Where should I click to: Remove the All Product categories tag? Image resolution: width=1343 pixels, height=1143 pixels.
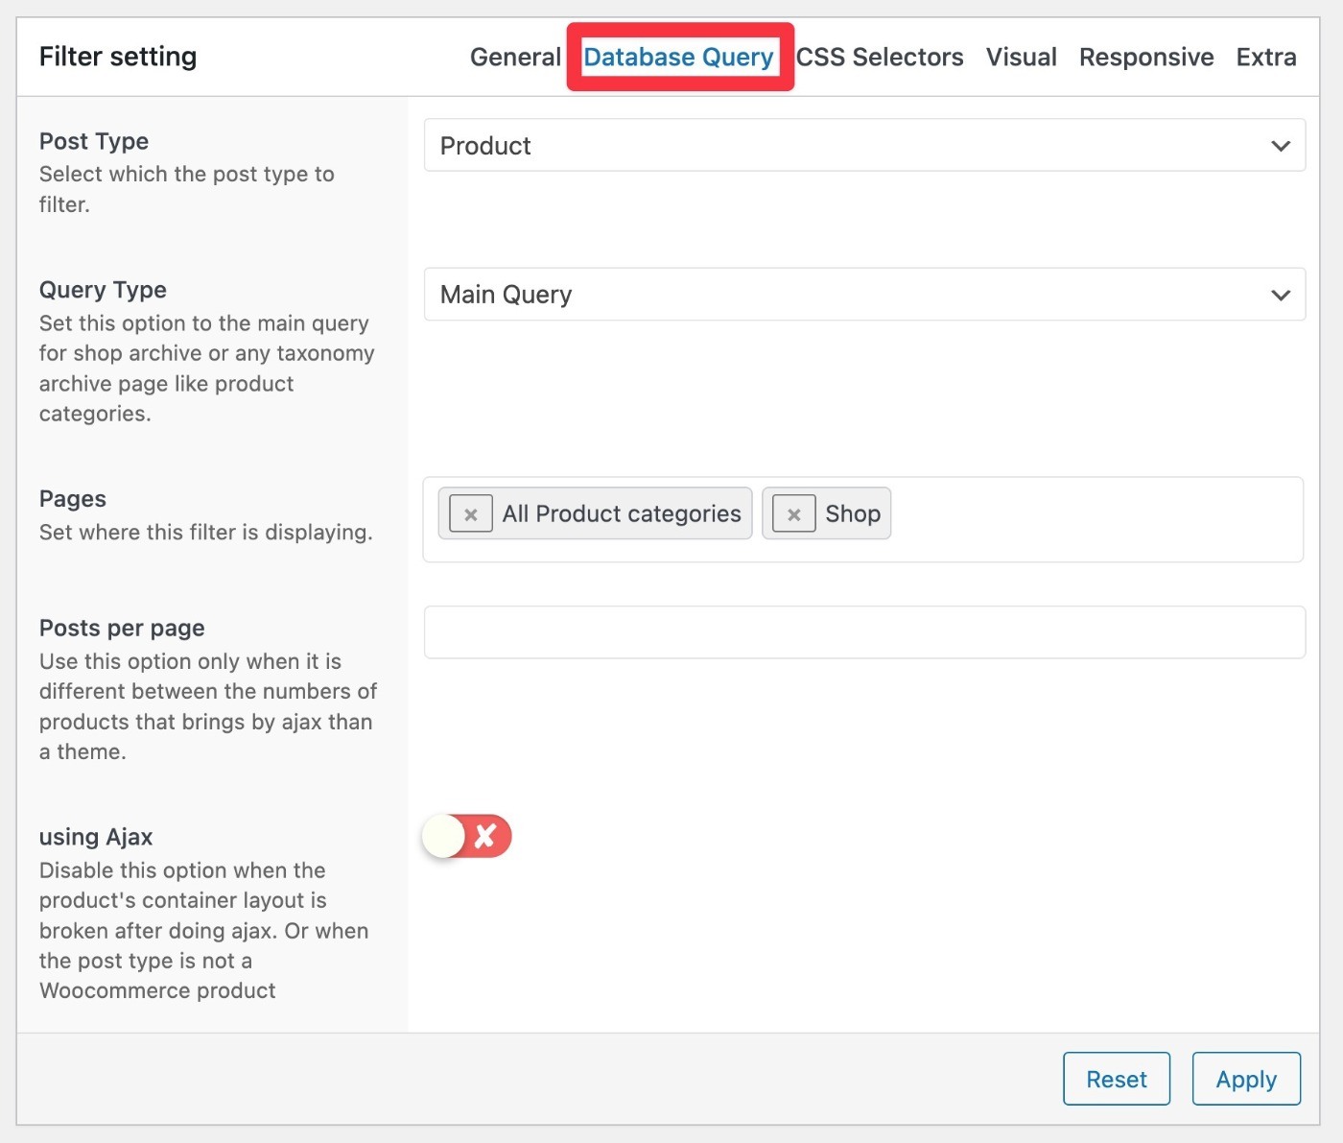[x=471, y=514]
